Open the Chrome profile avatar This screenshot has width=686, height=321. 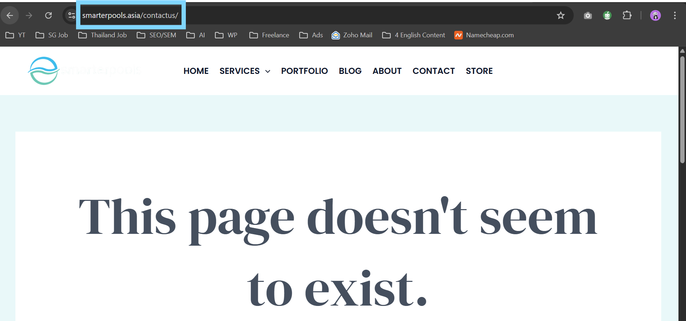click(655, 15)
